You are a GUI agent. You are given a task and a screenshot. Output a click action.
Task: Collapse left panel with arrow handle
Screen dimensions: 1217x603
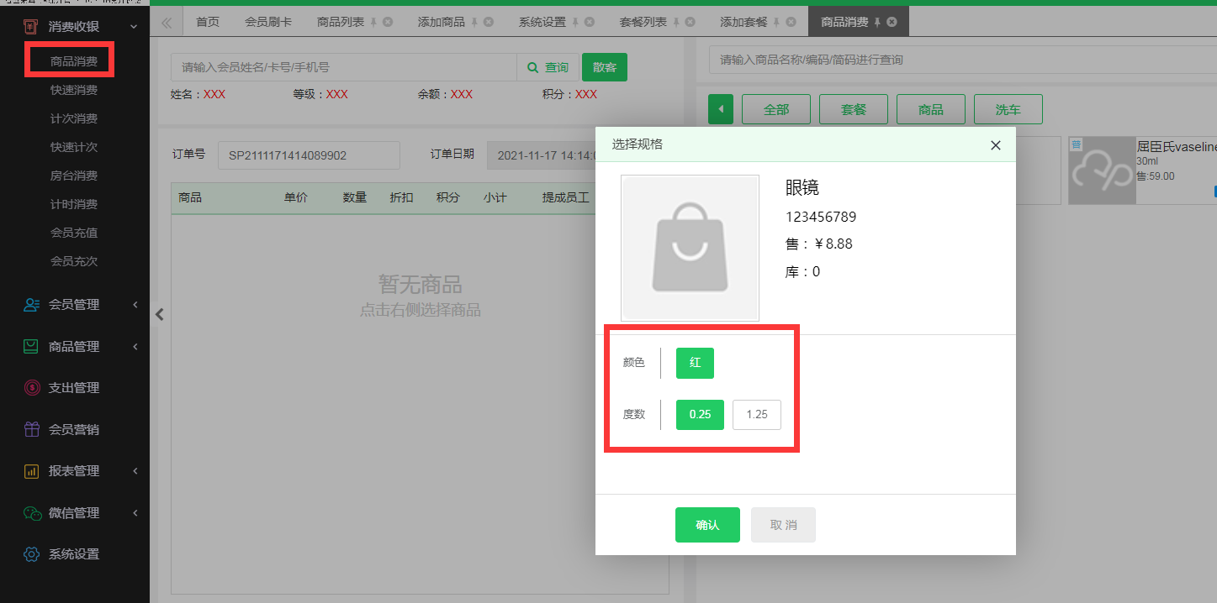click(x=159, y=315)
